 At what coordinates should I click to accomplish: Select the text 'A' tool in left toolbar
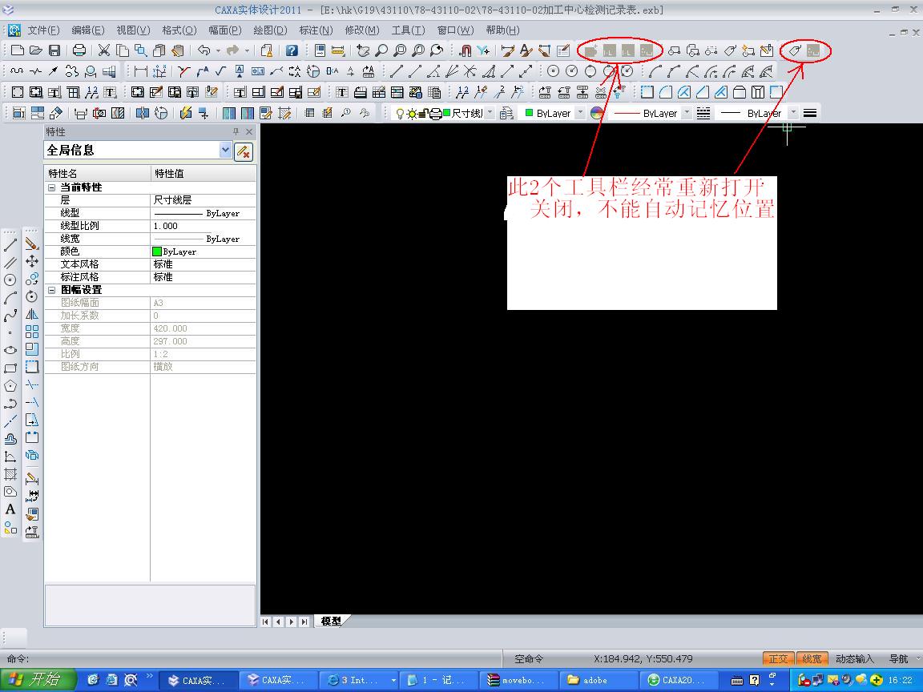click(10, 509)
